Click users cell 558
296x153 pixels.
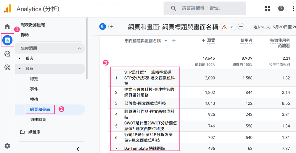249,126
